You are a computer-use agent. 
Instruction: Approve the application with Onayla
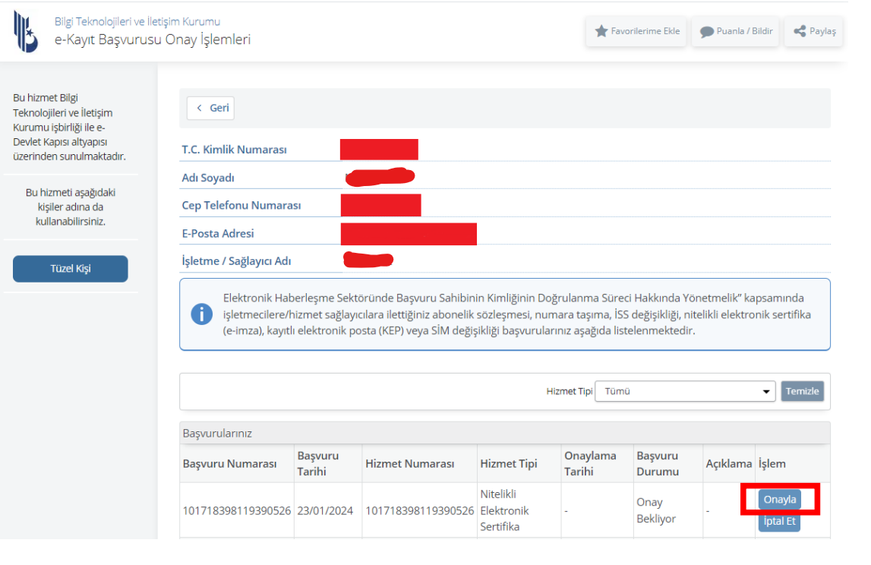(779, 499)
